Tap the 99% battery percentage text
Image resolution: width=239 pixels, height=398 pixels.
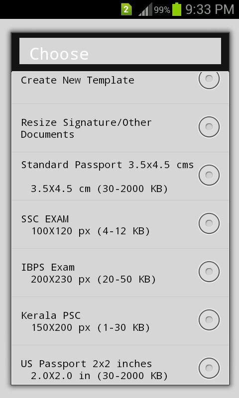point(162,10)
